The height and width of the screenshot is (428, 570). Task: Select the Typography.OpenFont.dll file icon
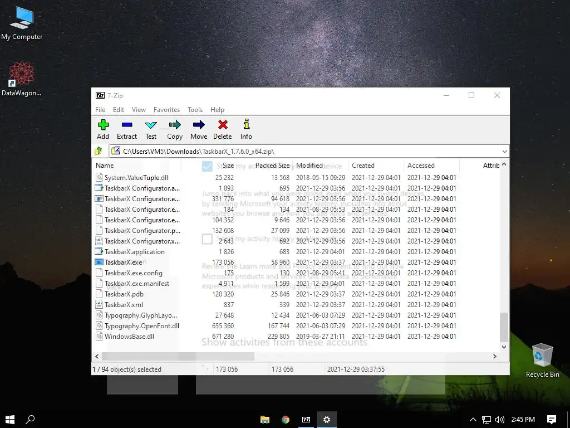pyautogui.click(x=99, y=325)
